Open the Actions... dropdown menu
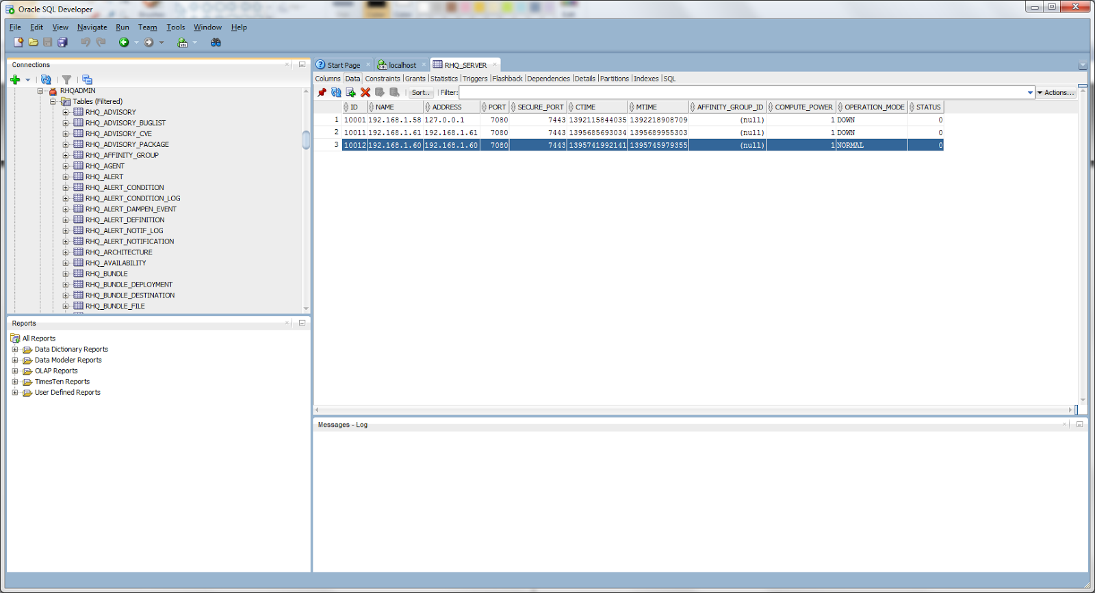The image size is (1095, 593). point(1056,92)
